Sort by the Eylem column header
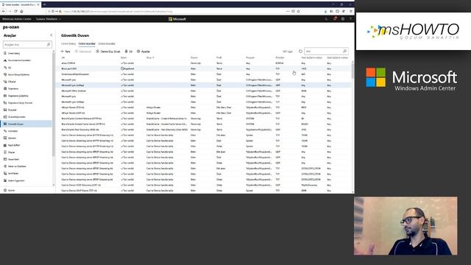 (124, 57)
